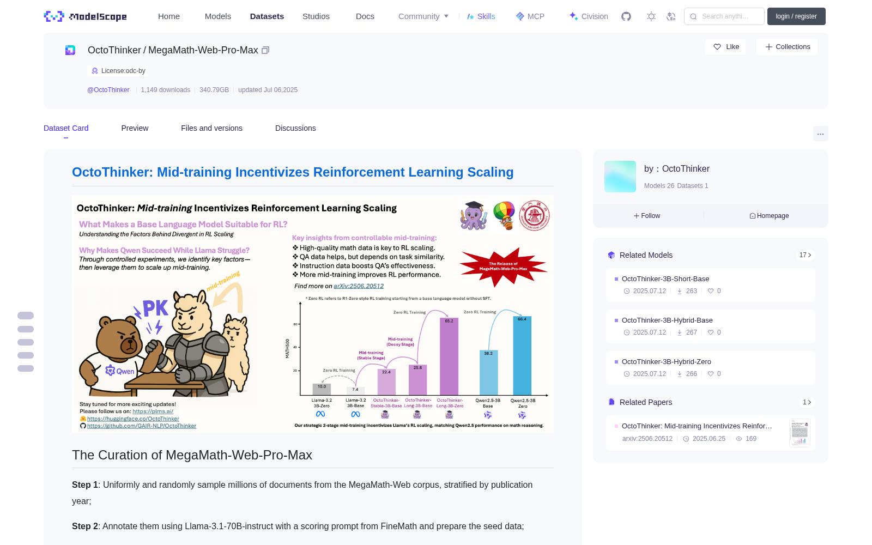Click the arxiv:2506.20512 paper identifier
The height and width of the screenshot is (545, 872).
647,439
